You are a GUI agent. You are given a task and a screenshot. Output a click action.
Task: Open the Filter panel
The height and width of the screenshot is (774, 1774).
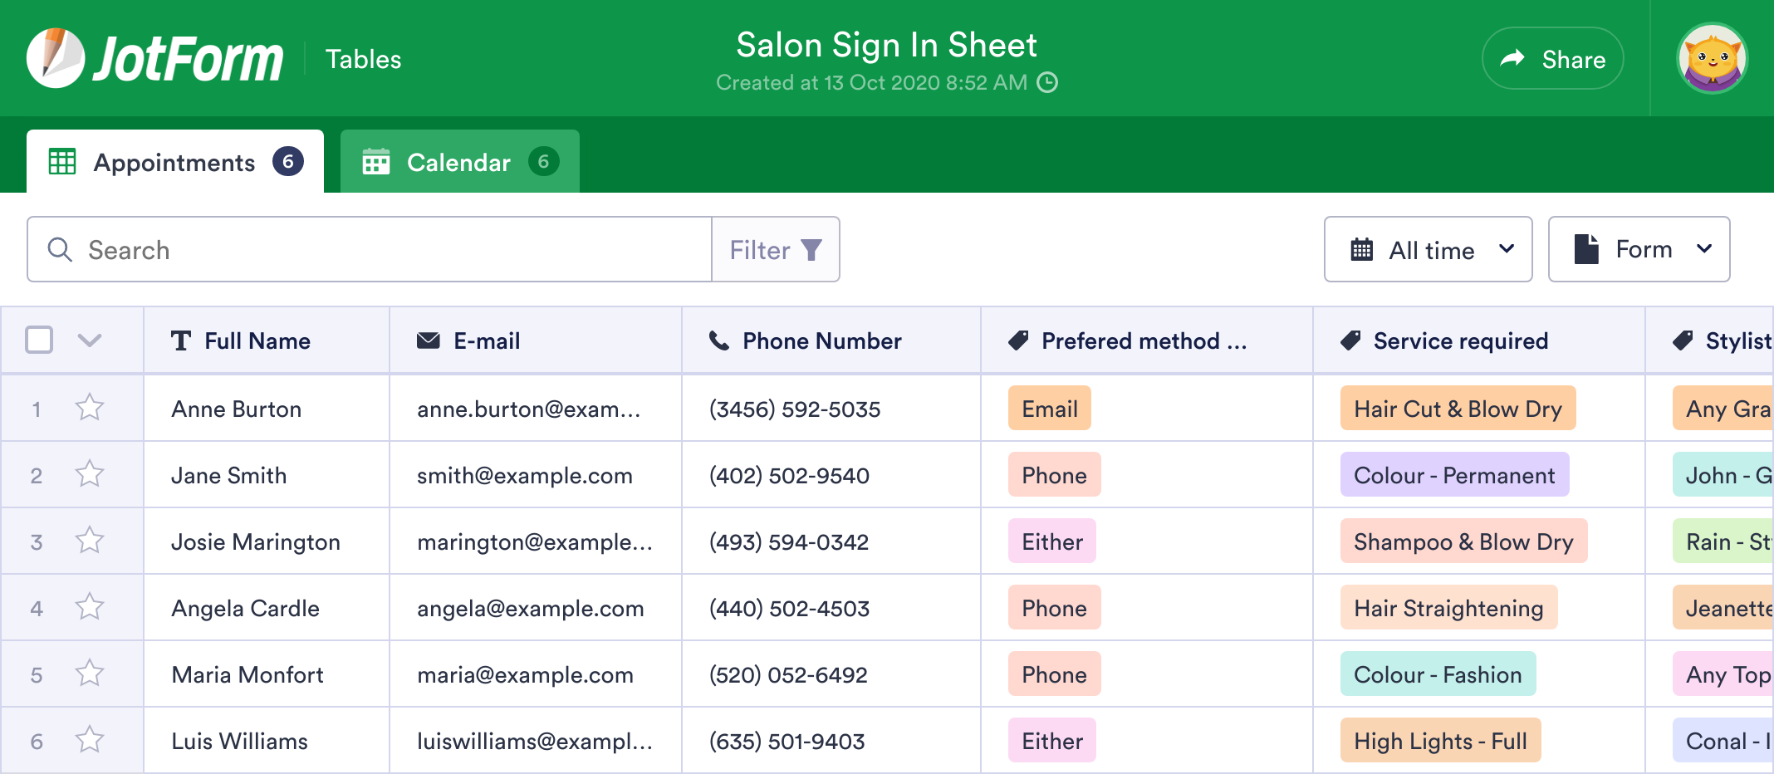774,249
